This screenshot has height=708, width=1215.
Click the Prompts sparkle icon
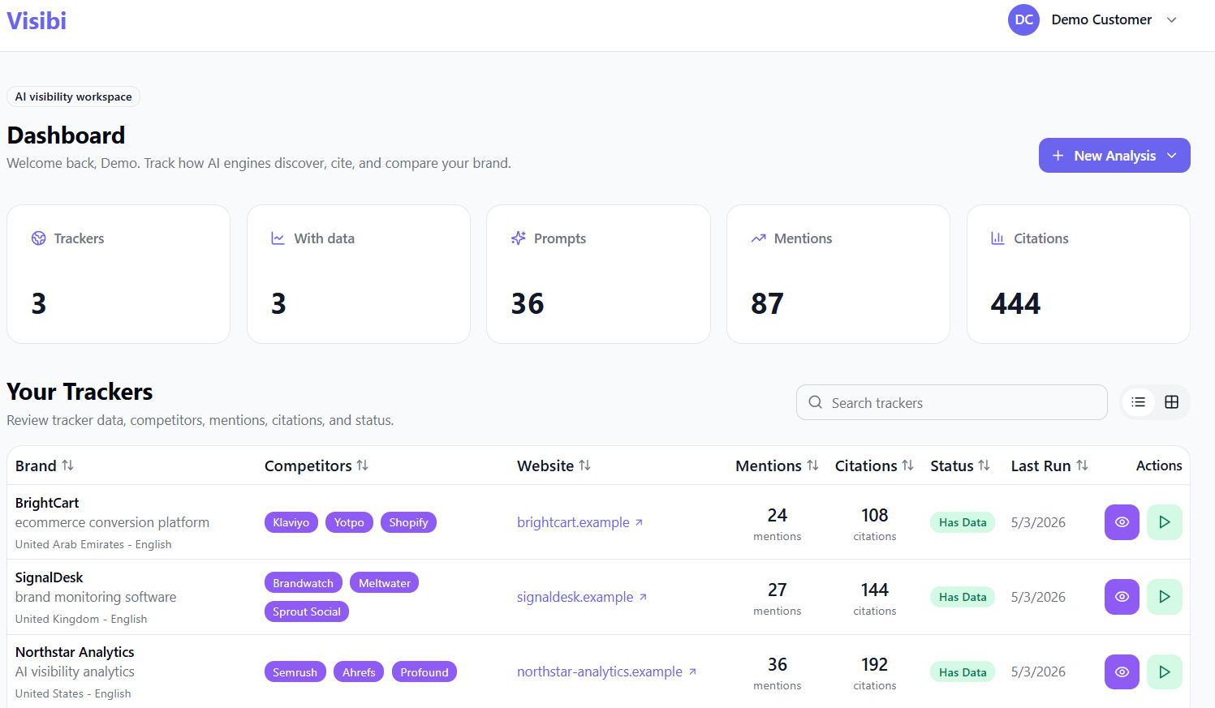pos(518,238)
